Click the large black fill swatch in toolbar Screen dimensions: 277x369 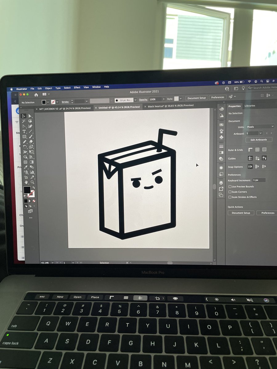click(27, 190)
